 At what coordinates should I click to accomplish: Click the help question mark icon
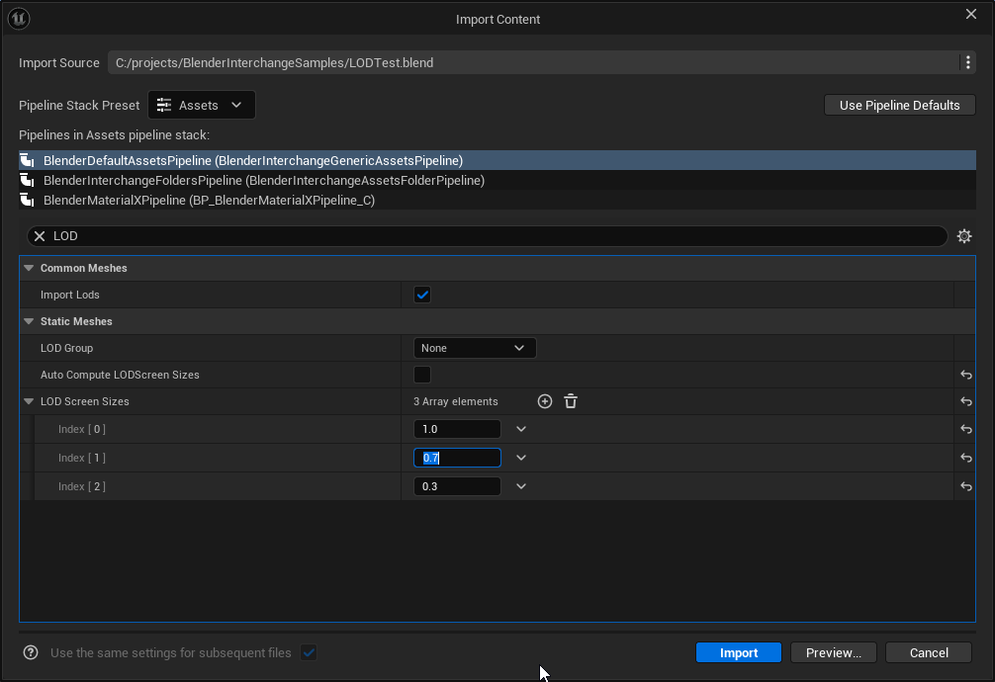coord(31,652)
